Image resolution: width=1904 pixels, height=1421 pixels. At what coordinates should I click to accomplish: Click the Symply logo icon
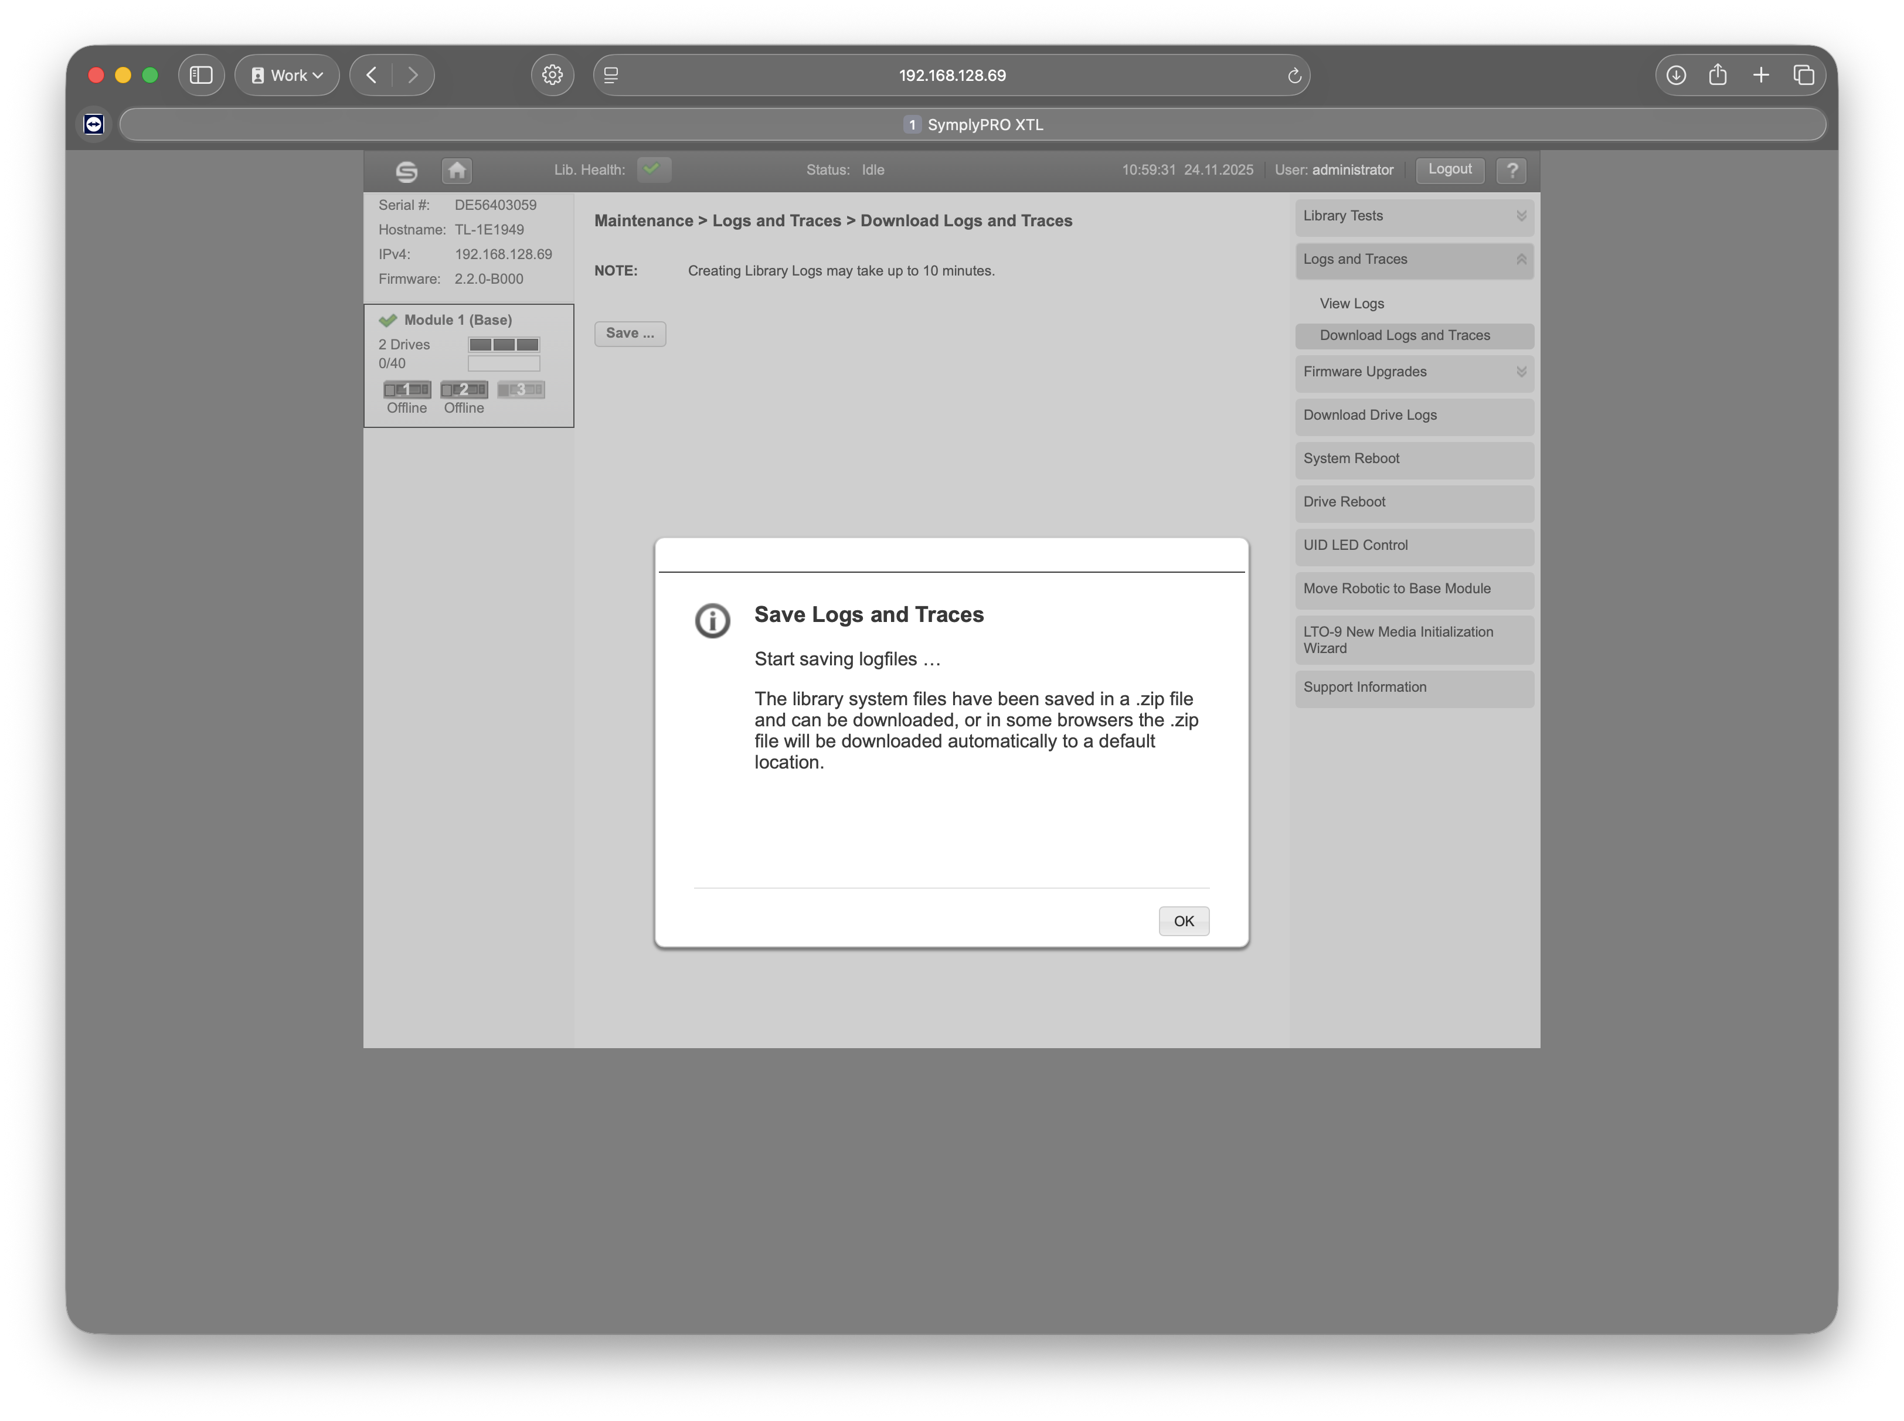(406, 171)
